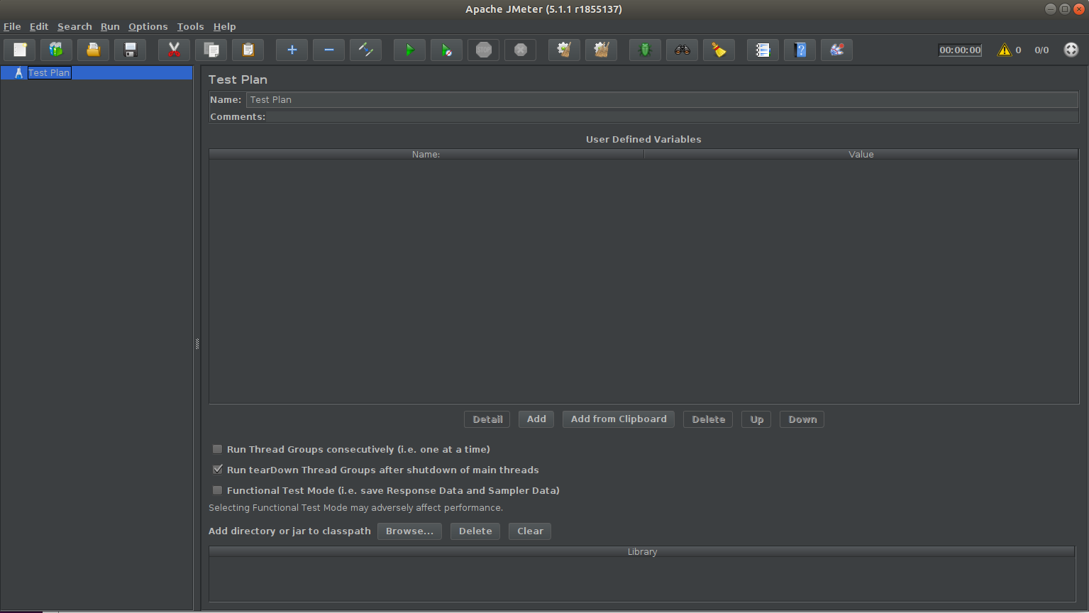Click the Toggle enable/disable toolbar icon
The image size is (1089, 613).
click(366, 50)
